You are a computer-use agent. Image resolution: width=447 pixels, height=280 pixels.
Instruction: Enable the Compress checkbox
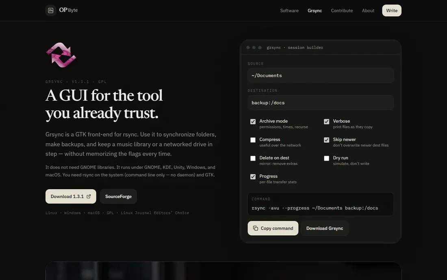pos(253,140)
